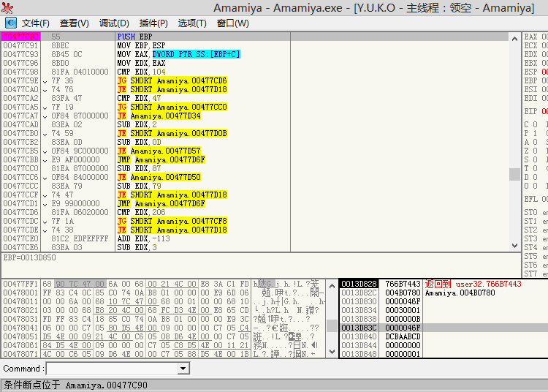Click jump arrow marker at address 00477CDC
Image resolution: width=548 pixels, height=392 pixels.
(45, 222)
